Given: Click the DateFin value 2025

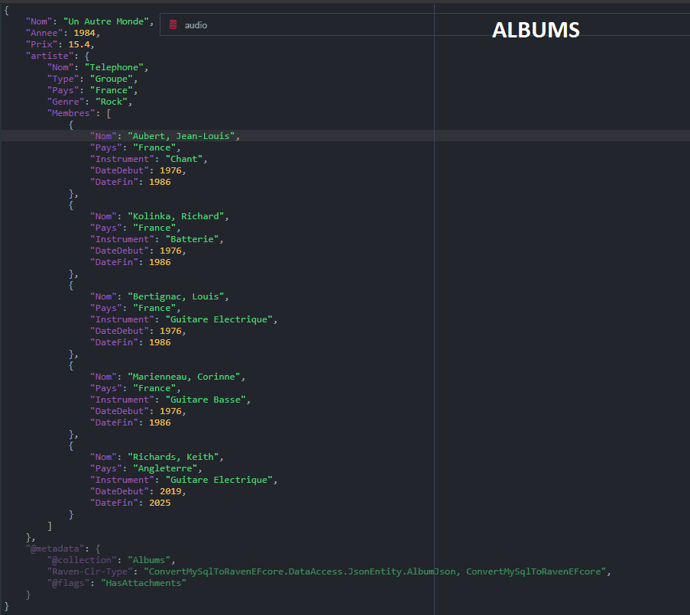Looking at the screenshot, I should (x=160, y=503).
